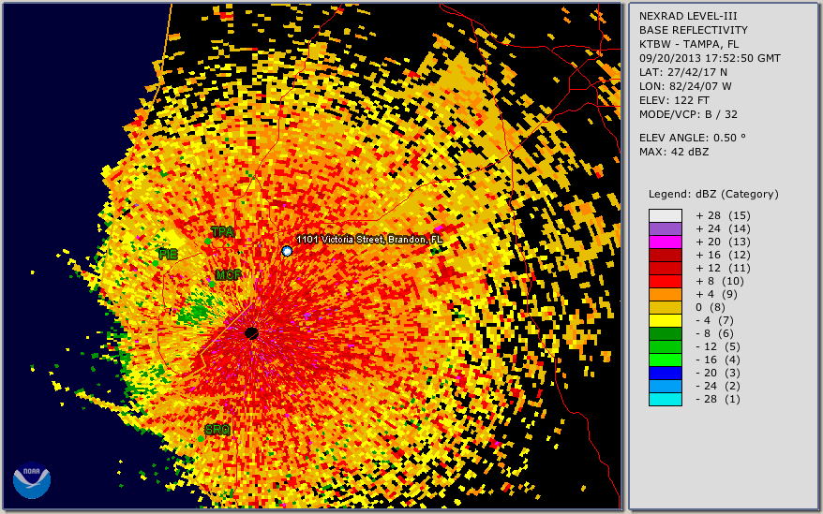
Task: Click the '+ 20 (13)' legend value
Action: click(724, 242)
